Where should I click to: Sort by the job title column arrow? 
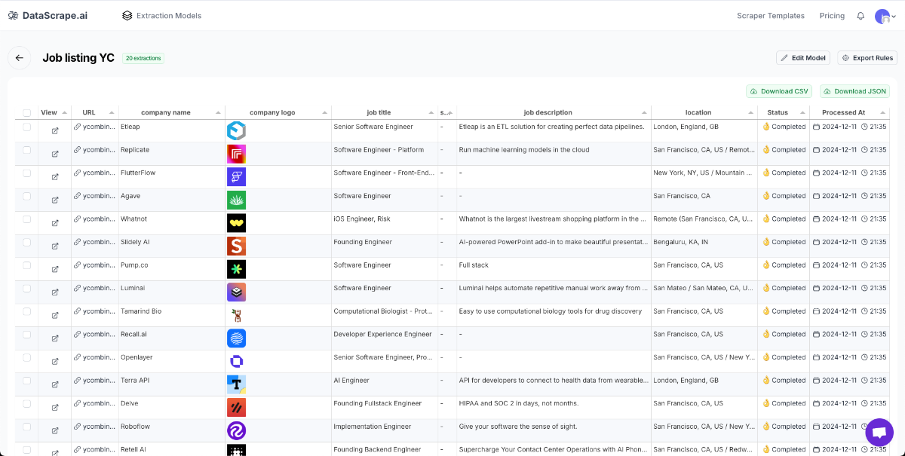click(432, 112)
